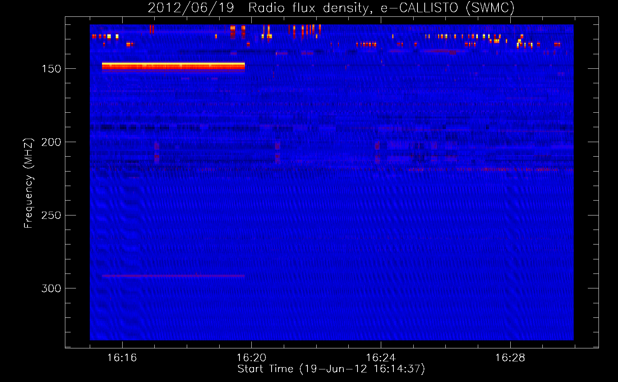The height and width of the screenshot is (382, 618).
Task: Click the faint purple band near 290 MHz
Action: [173, 276]
